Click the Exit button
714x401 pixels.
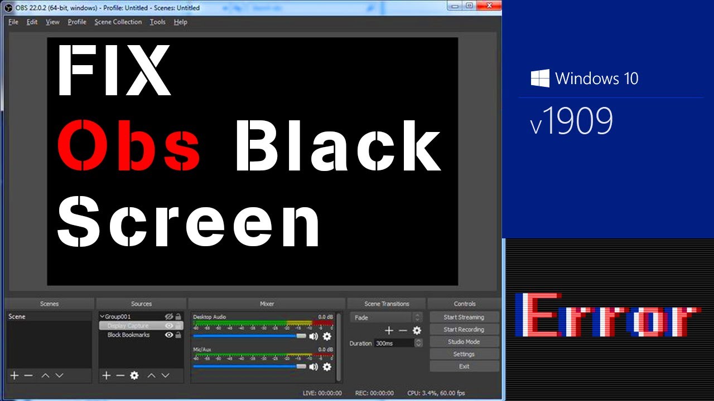(464, 366)
